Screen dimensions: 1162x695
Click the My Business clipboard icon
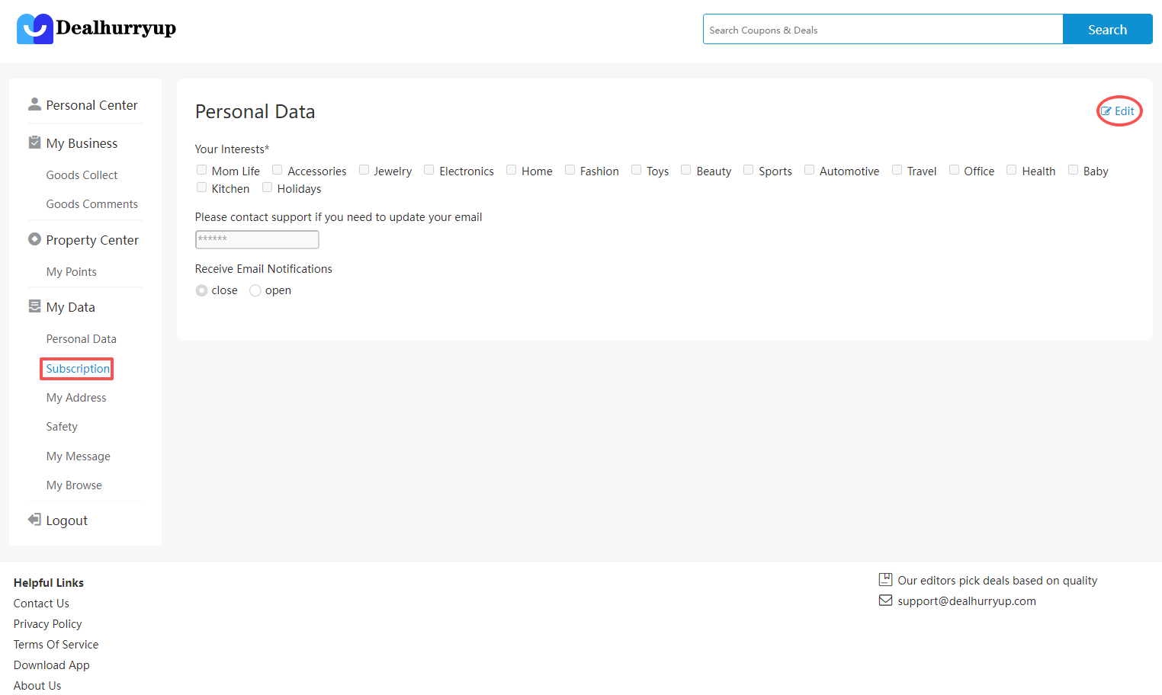[34, 143]
